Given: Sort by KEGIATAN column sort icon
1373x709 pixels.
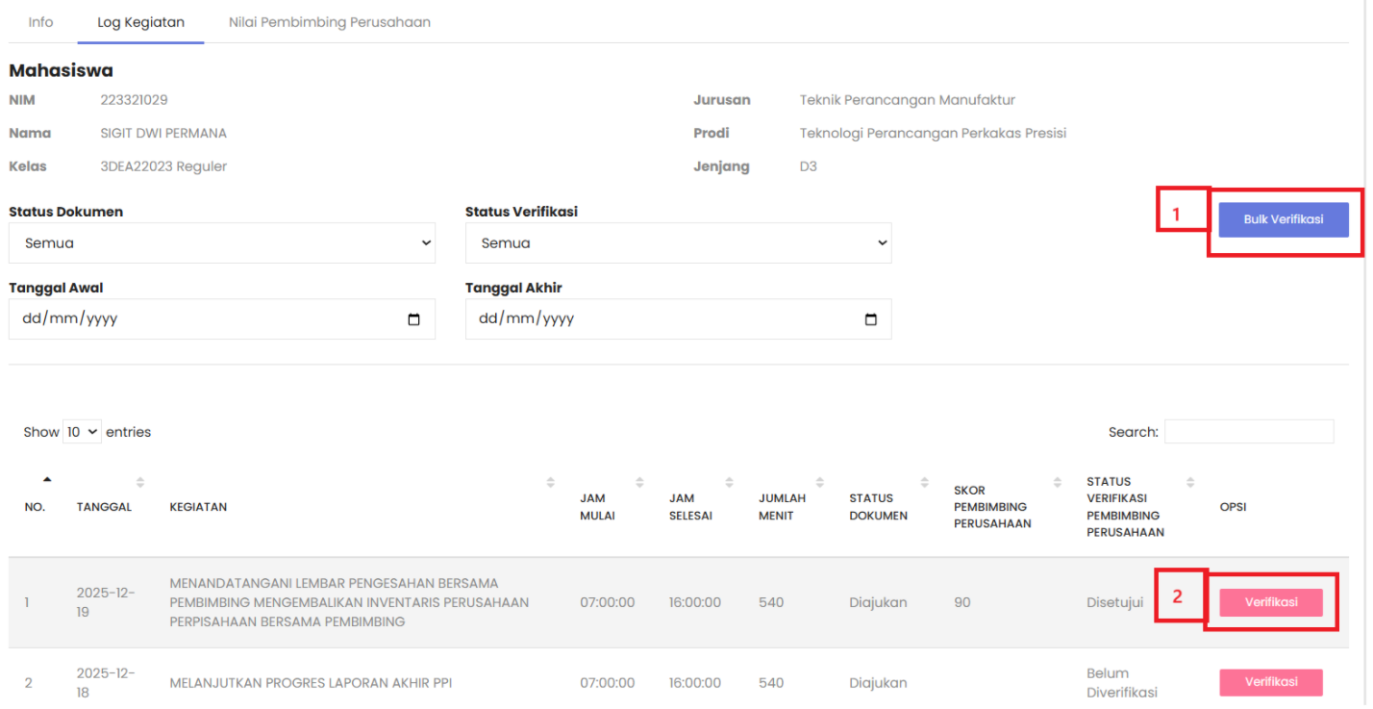Looking at the screenshot, I should [551, 482].
